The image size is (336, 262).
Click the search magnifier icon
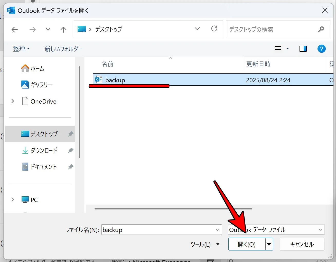pos(321,29)
